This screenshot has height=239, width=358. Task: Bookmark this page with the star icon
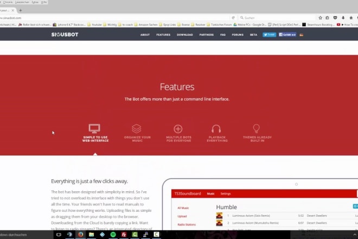(321, 18)
